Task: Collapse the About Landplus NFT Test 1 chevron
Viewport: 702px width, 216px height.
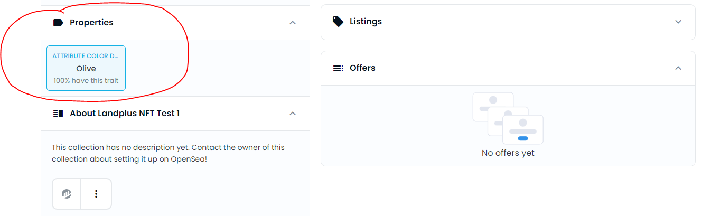Action: point(293,114)
